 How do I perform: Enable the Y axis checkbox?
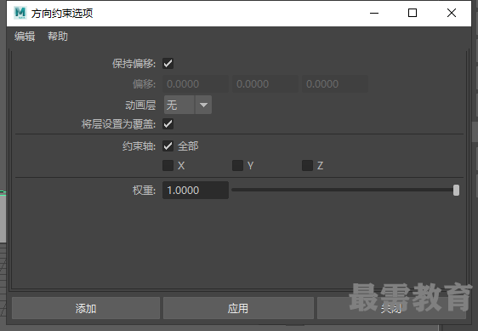237,166
